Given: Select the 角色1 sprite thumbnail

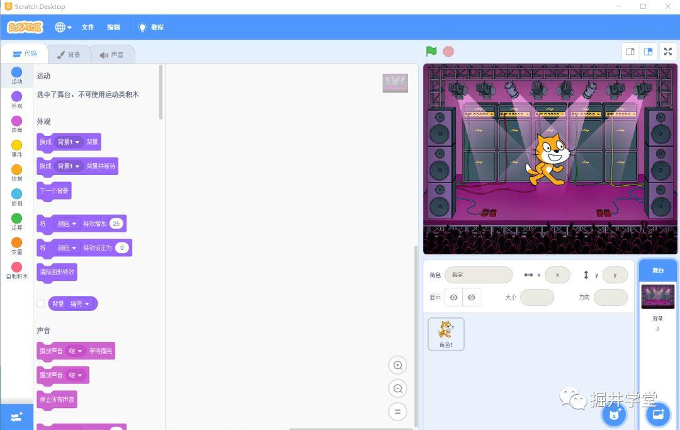Looking at the screenshot, I should pyautogui.click(x=446, y=334).
